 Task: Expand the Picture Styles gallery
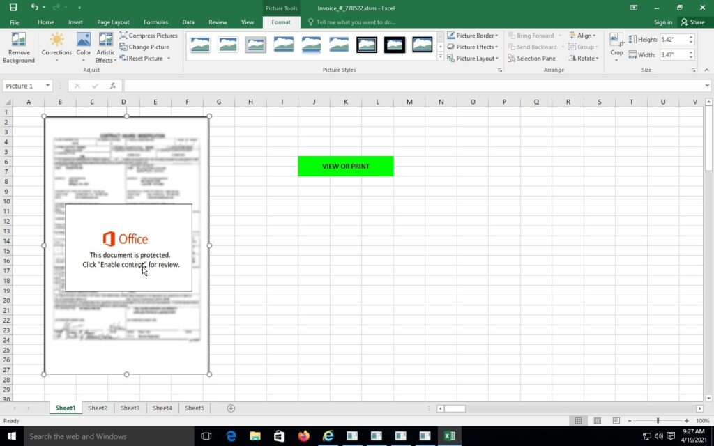440,59
